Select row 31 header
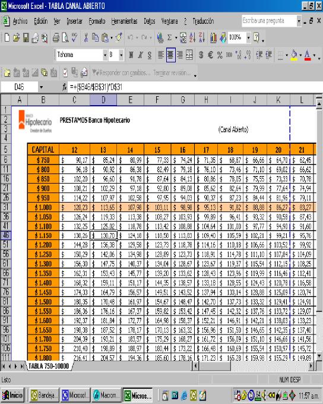 [x=6, y=207]
